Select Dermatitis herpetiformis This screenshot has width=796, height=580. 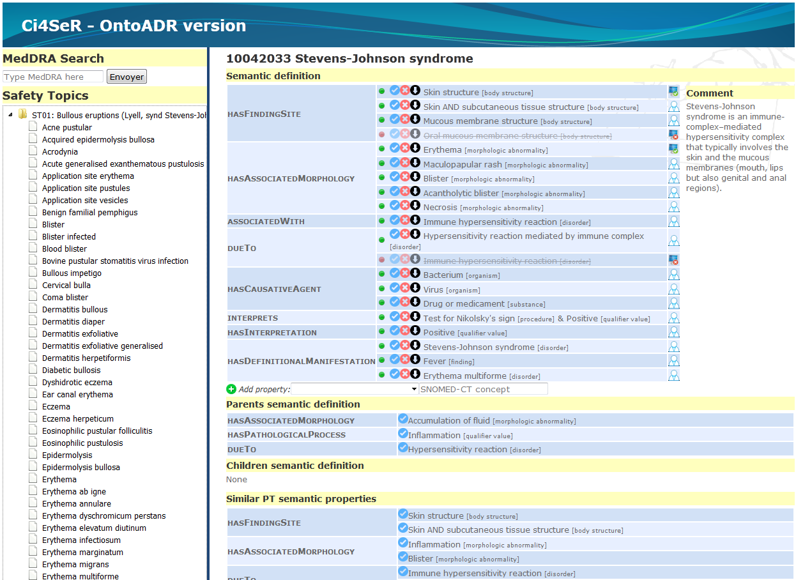click(86, 358)
